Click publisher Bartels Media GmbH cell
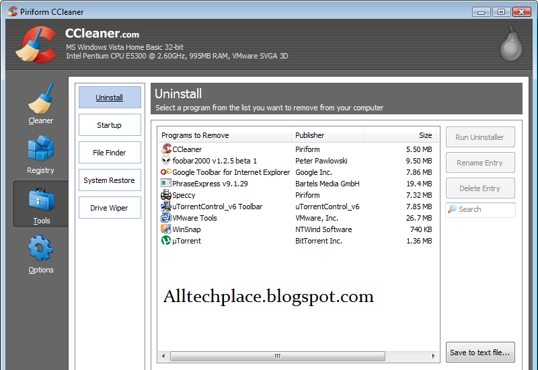Screen dimensions: 538x370 pos(328,184)
